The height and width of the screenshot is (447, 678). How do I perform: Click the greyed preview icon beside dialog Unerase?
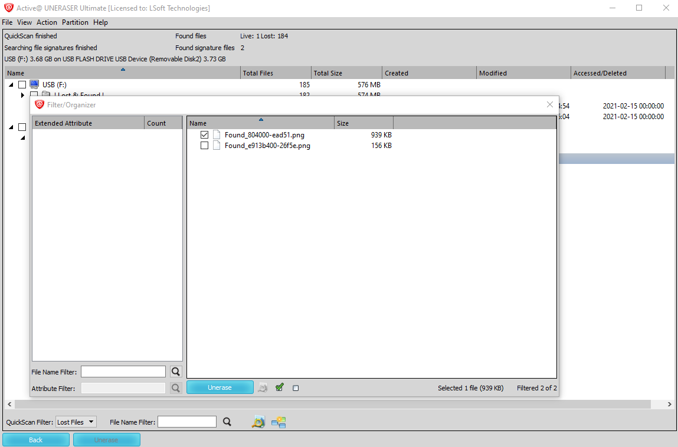[263, 388]
